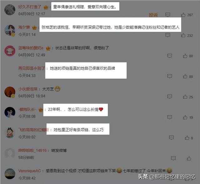The width and height of the screenshot is (200, 184).
Task: Reply to 再见即是永别了's necklace comment
Action: tap(169, 76)
